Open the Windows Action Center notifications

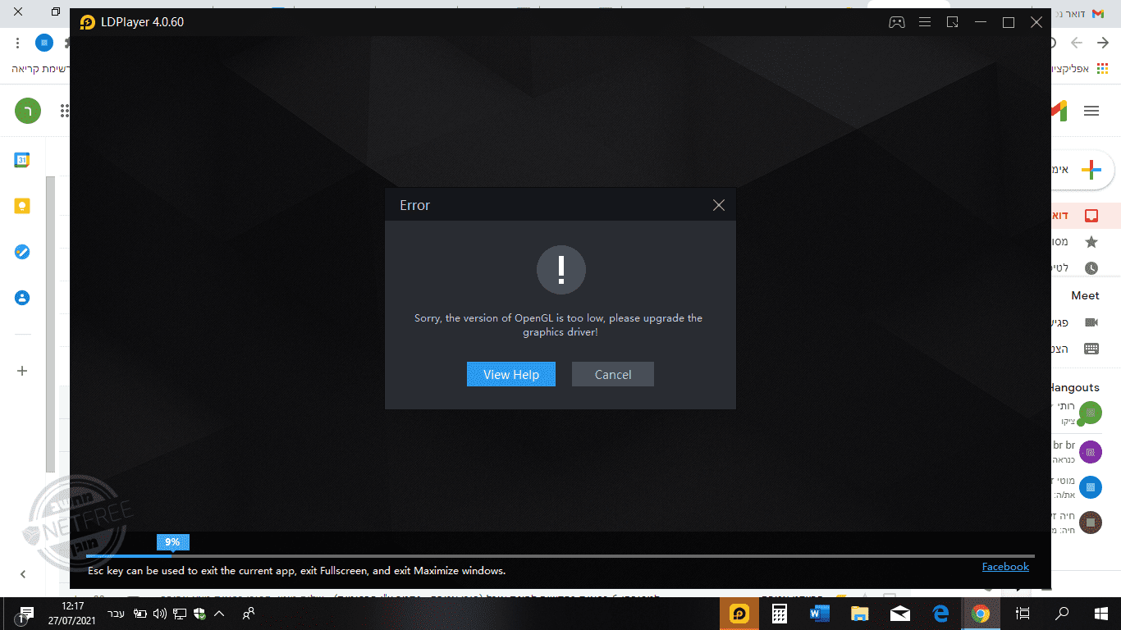26,614
